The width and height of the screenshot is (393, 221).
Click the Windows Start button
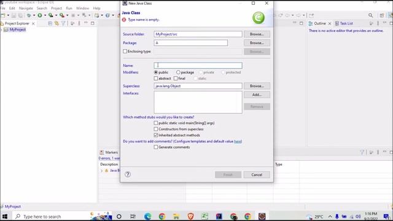tap(5, 216)
